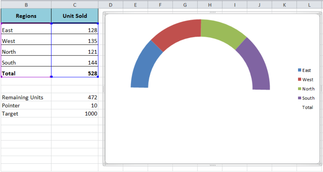323x172 pixels.
Task: Select the cell with value 144
Action: point(75,61)
